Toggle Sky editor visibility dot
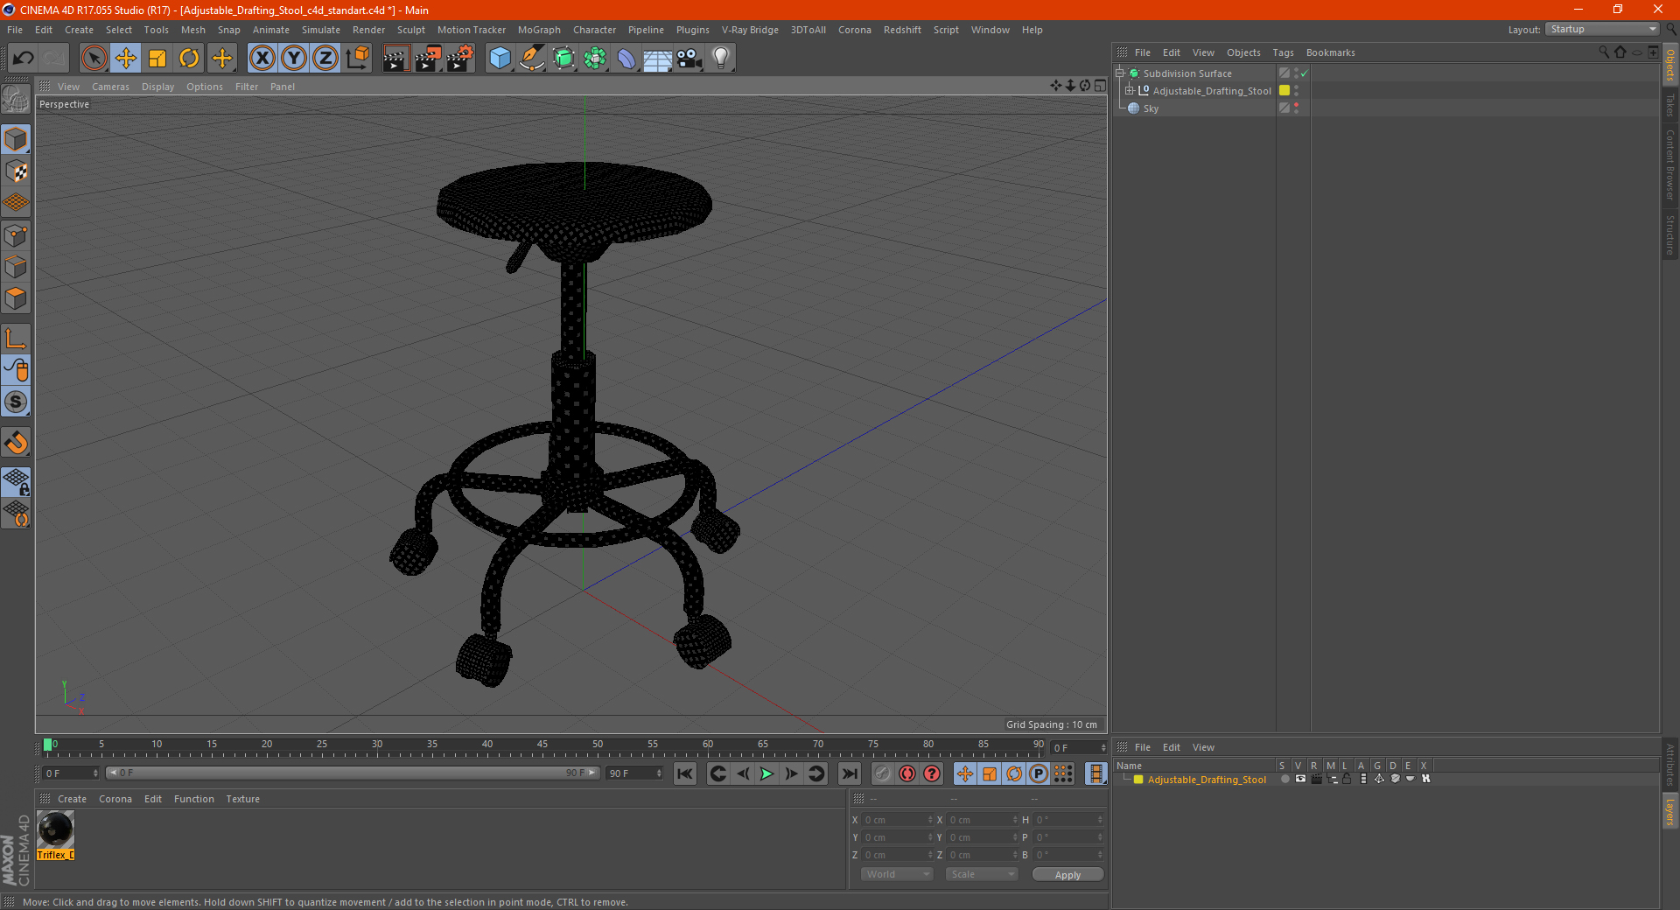 (x=1296, y=105)
